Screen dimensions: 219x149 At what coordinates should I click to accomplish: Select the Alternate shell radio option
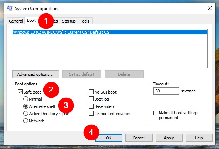pos(26,106)
